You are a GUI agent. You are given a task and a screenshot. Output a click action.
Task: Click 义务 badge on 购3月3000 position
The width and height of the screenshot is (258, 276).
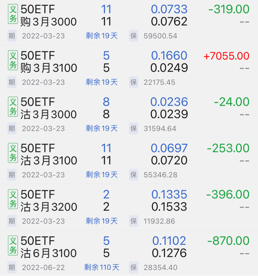pyautogui.click(x=13, y=15)
